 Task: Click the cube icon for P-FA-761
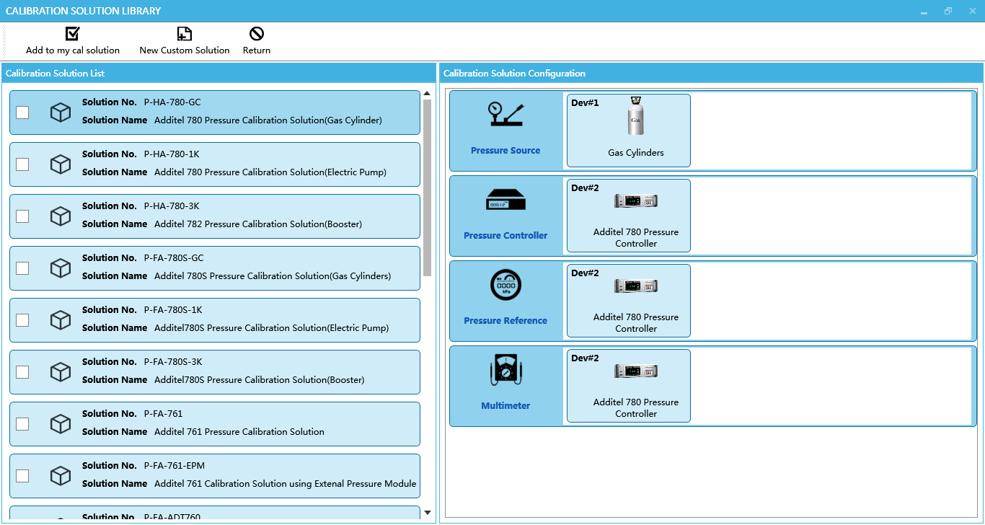tap(61, 424)
